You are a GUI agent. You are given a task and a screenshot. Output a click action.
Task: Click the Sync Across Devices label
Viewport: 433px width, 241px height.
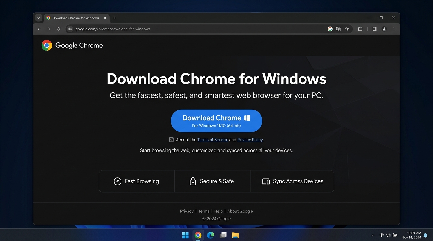coord(298,181)
